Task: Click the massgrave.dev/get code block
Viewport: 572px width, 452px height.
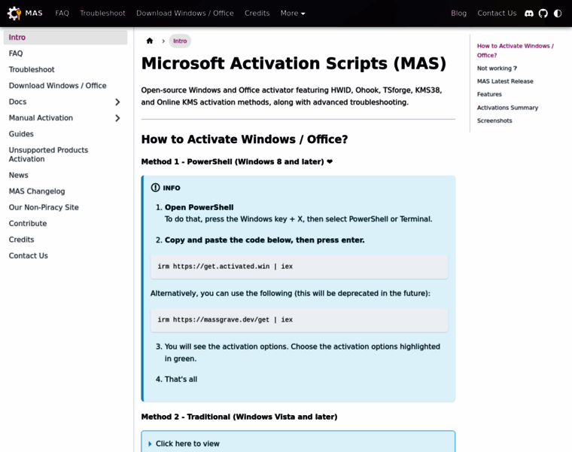Action: point(299,320)
